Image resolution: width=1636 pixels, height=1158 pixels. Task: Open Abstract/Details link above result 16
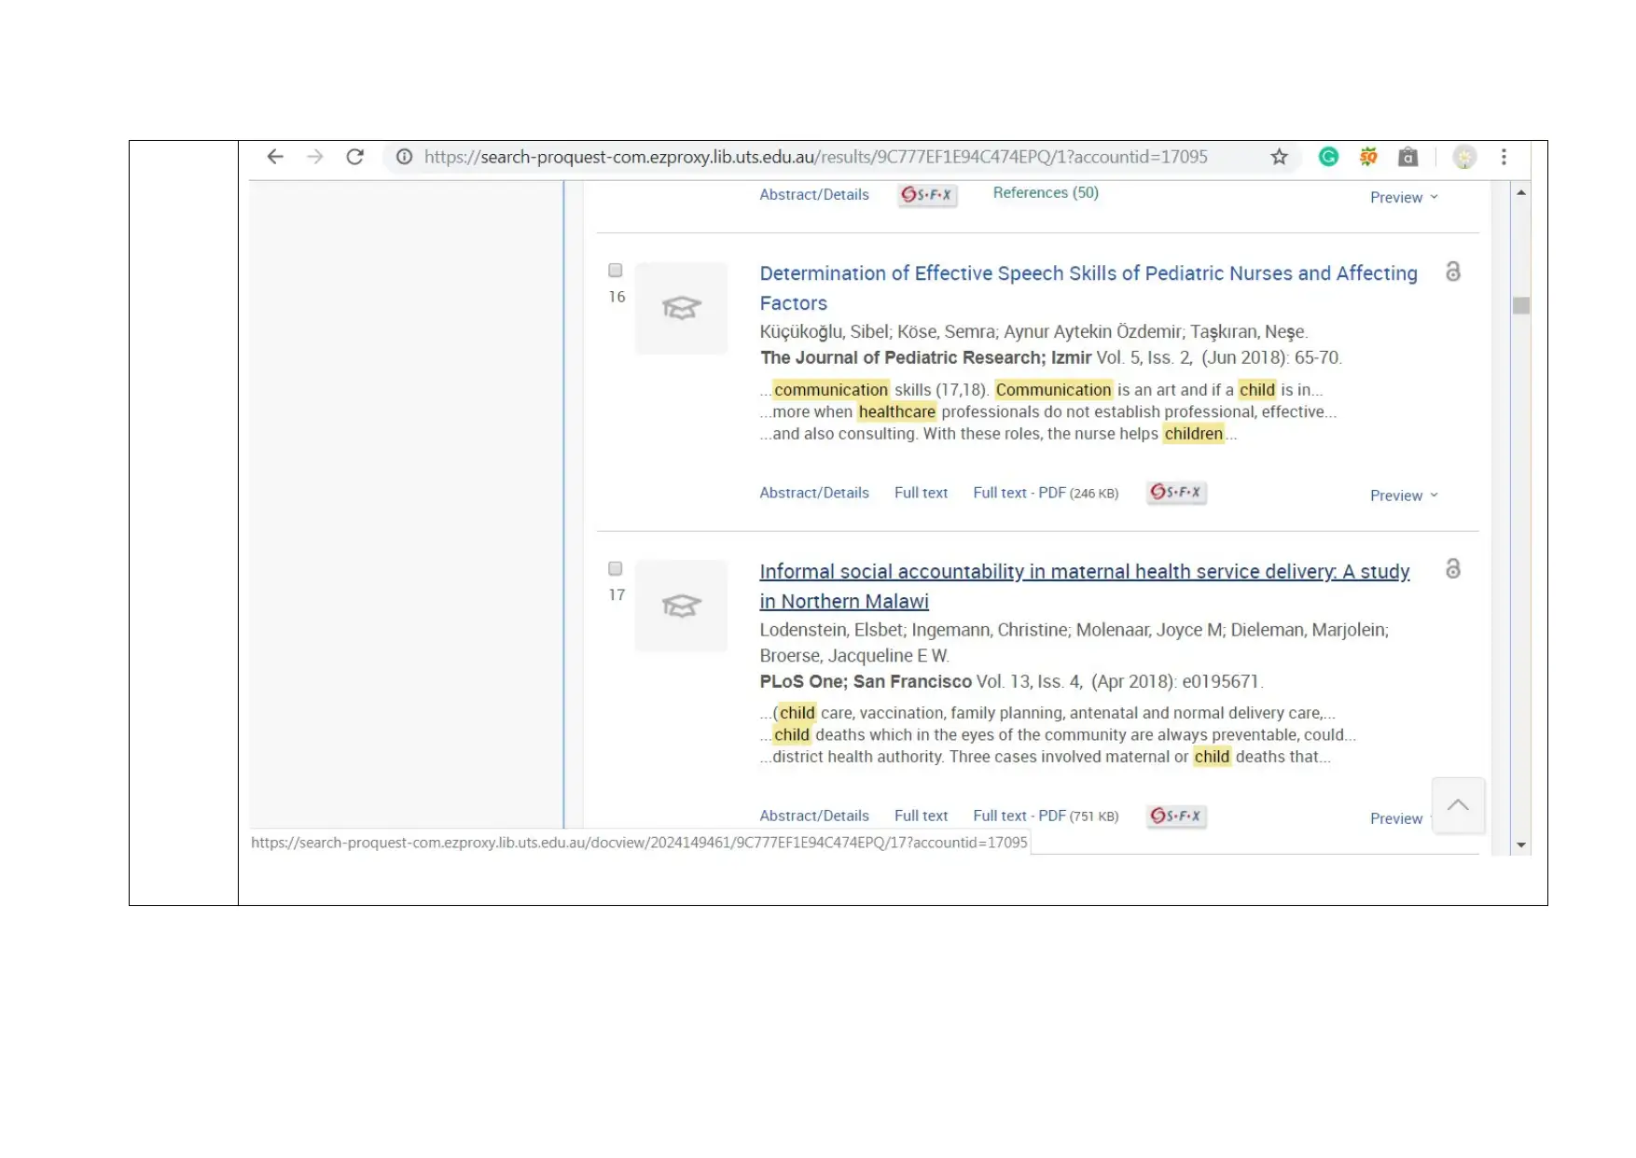(x=814, y=194)
